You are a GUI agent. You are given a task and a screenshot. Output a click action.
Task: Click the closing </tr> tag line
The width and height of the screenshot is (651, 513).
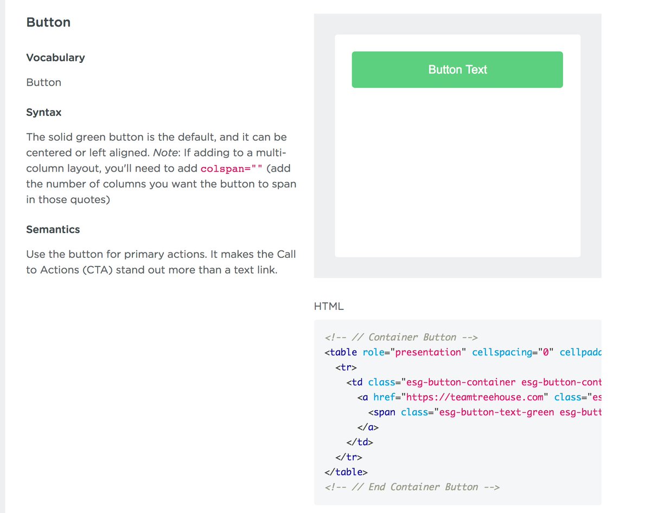(349, 457)
